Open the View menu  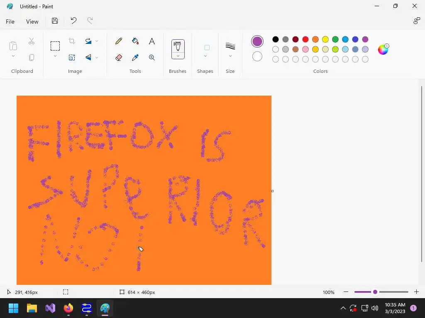pos(32,22)
